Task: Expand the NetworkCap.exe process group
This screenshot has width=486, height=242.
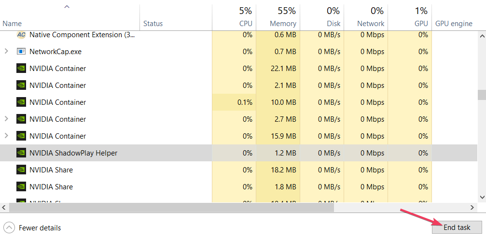Action: click(6, 51)
